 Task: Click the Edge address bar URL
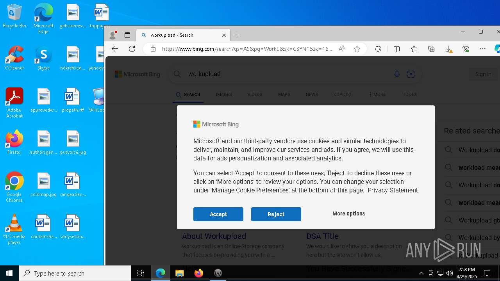coord(247,49)
